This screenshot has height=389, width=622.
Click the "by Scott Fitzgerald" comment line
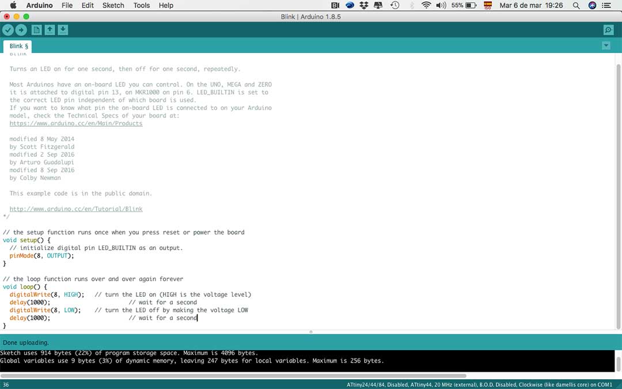[41, 147]
